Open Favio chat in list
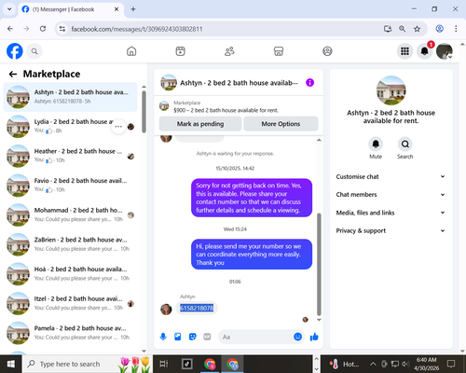Screen dimensions: 466x373 coord(70,186)
